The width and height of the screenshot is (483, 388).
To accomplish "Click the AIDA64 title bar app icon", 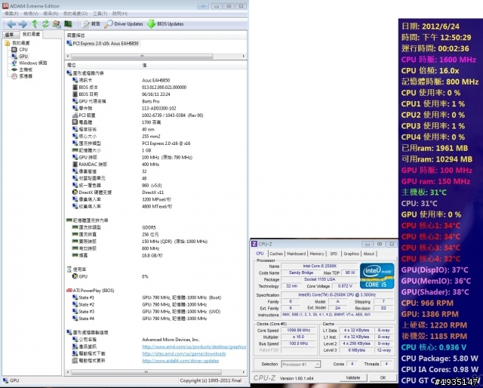I will 5,6.
